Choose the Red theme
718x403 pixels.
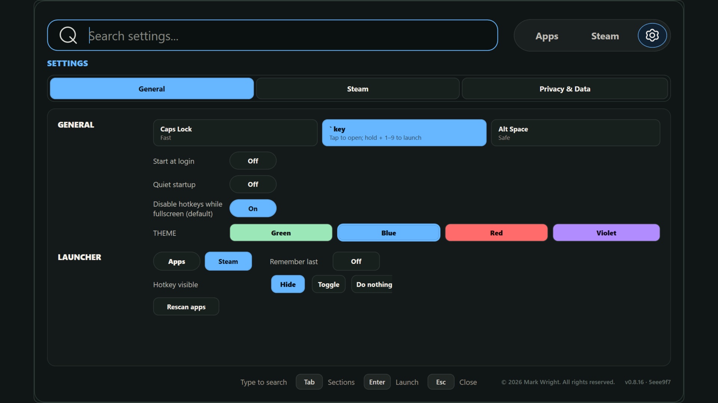[496, 233]
